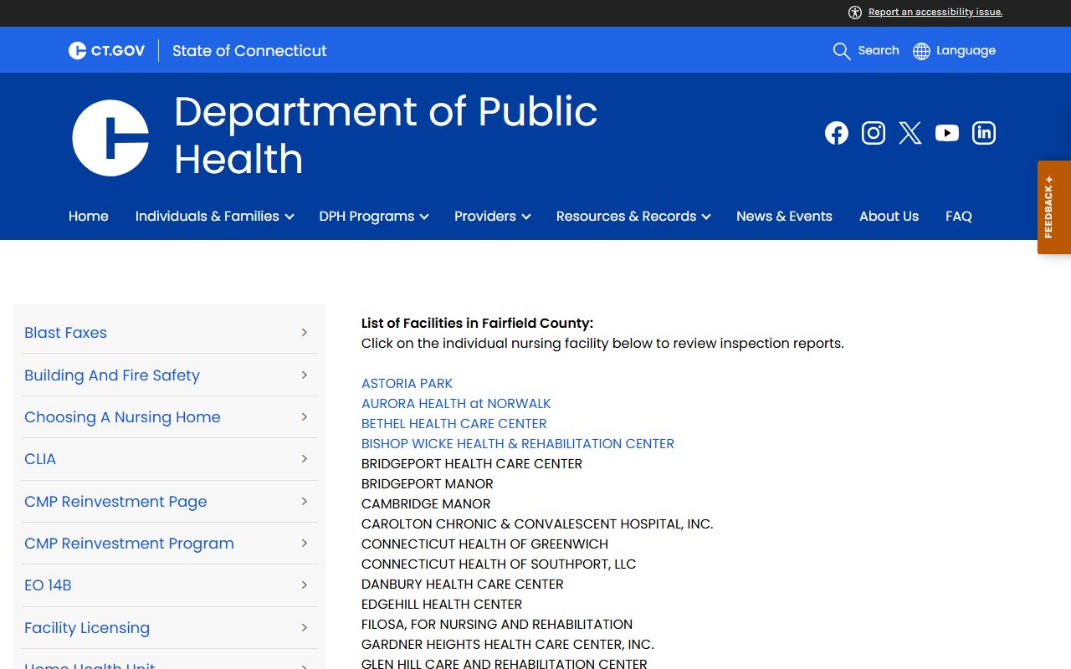
Task: Expand chevron beside CMP Reinvestment Program
Action: (305, 544)
